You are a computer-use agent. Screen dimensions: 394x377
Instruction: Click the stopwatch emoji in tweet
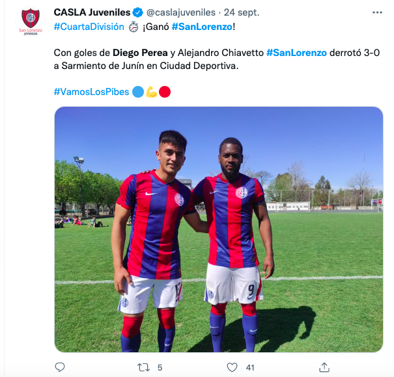134,27
